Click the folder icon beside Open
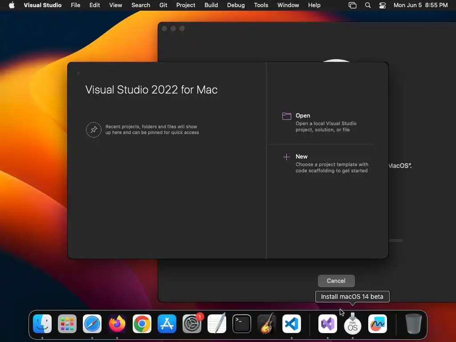This screenshot has width=456, height=342. click(x=286, y=116)
